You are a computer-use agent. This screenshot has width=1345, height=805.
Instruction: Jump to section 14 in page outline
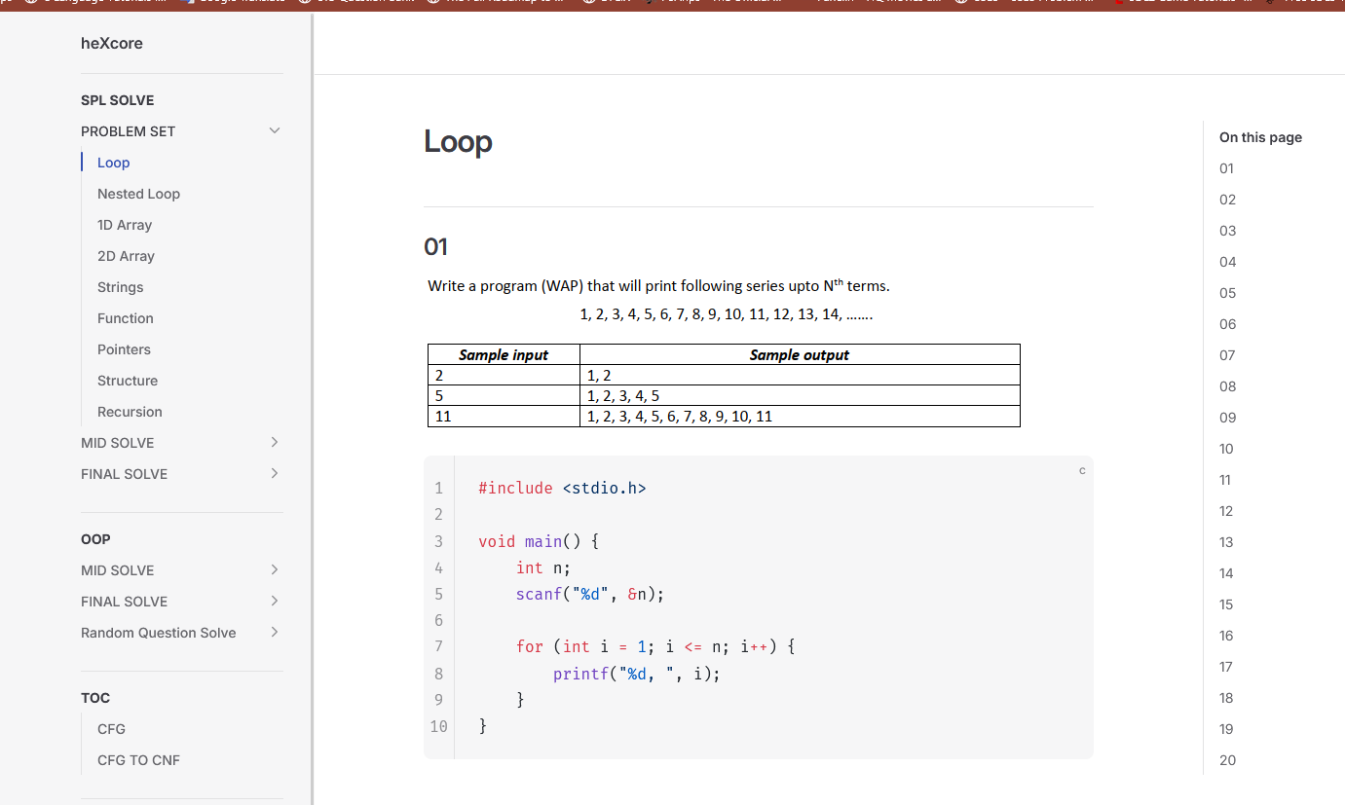1226,573
